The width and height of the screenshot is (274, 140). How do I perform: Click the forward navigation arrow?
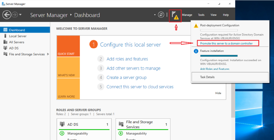click(15, 15)
